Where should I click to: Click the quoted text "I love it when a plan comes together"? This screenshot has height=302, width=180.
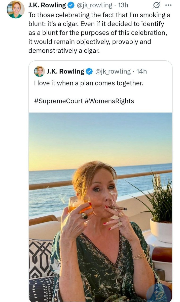tap(88, 83)
